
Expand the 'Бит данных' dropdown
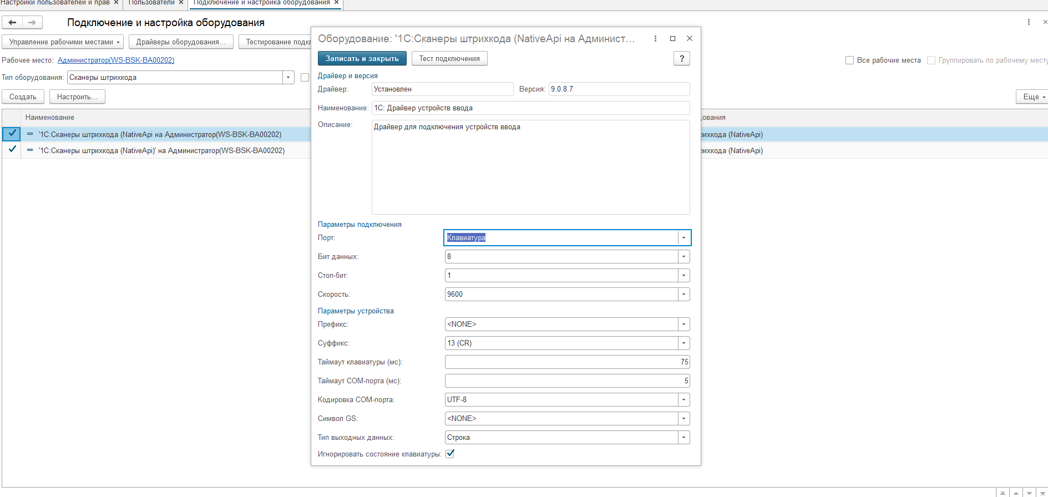(x=684, y=257)
